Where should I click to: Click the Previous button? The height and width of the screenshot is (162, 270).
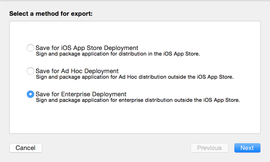pyautogui.click(x=210, y=148)
